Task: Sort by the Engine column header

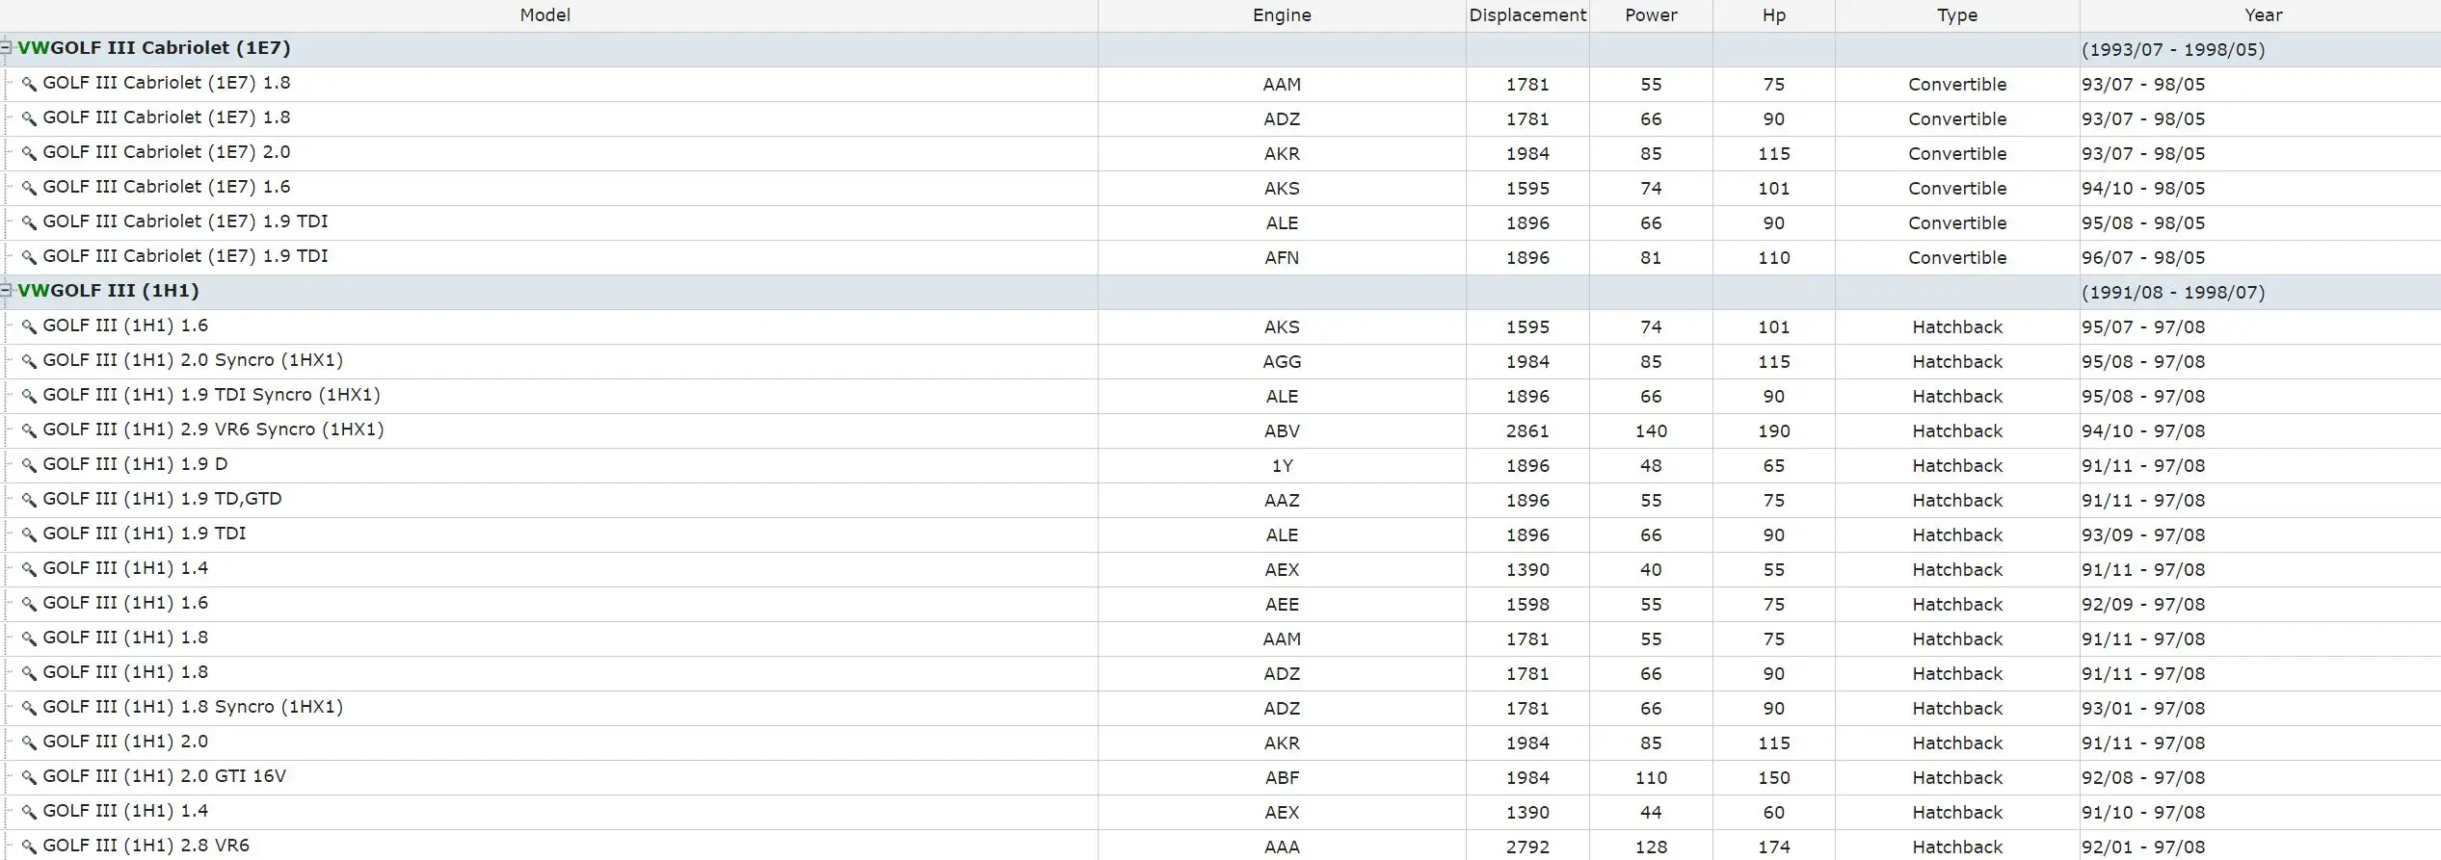Action: [1282, 15]
